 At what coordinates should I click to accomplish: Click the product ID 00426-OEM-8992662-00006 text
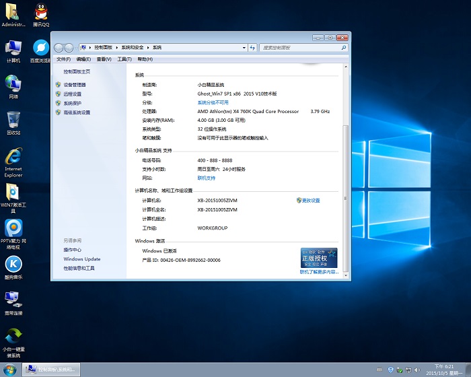point(190,260)
